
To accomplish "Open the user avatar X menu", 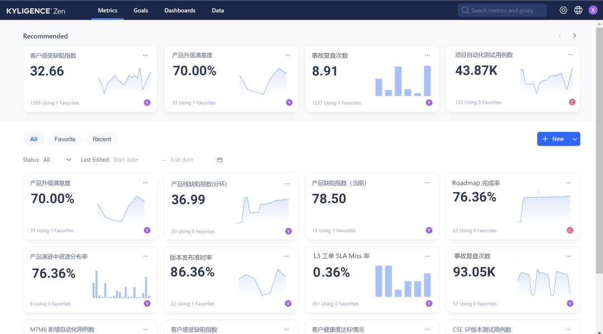I will coord(592,11).
